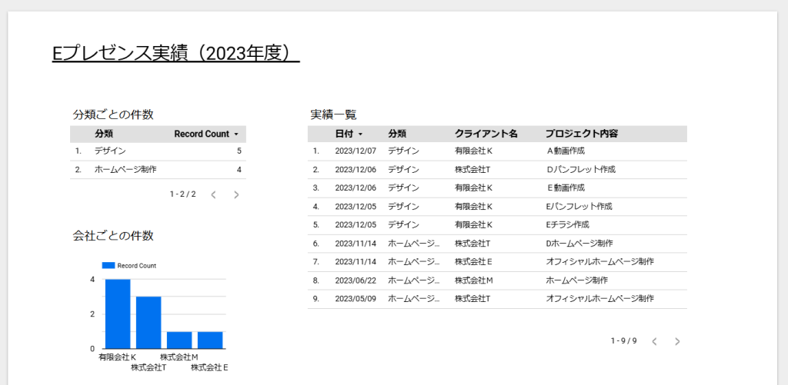
Task: Sort by 日付 column header
Action: [349, 134]
